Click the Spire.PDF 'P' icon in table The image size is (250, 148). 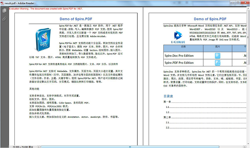pos(217,63)
